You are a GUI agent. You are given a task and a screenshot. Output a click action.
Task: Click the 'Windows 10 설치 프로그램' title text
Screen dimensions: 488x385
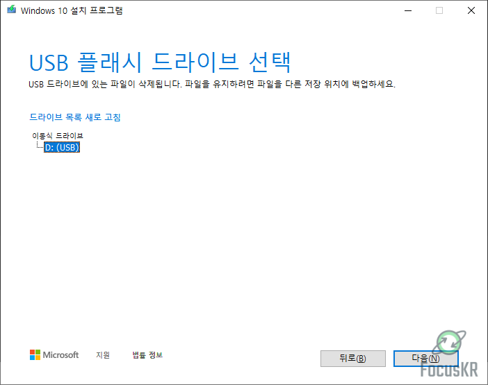72,10
